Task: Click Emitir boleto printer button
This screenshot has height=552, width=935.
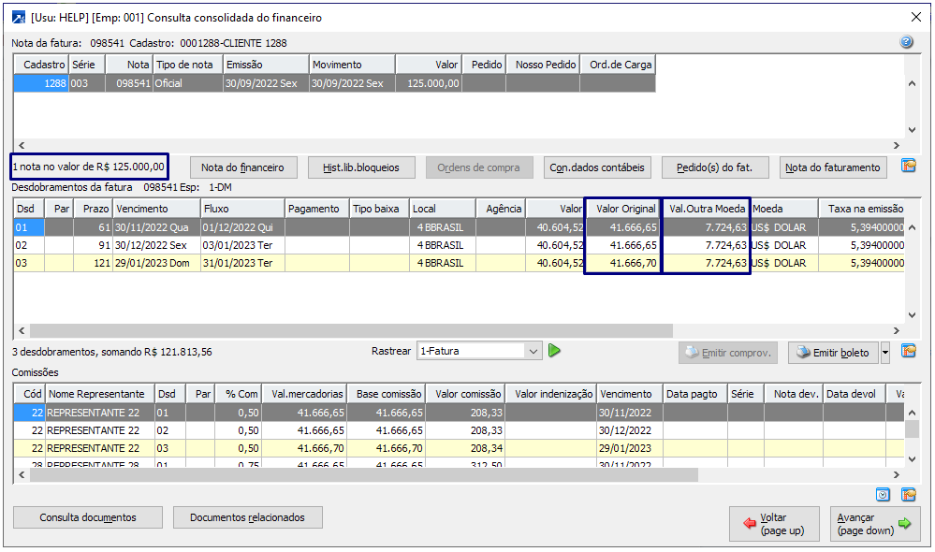Action: [832, 353]
